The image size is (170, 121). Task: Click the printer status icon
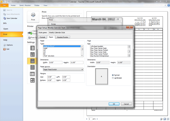(30, 32)
